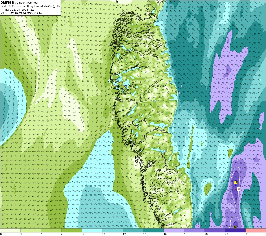Click the legend number 4

[42, 234]
